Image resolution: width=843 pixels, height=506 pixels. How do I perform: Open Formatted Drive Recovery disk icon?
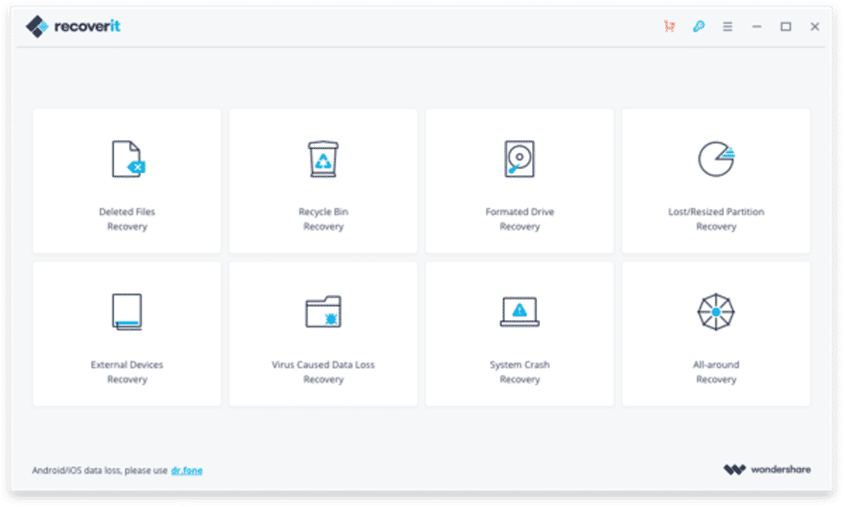tap(519, 159)
